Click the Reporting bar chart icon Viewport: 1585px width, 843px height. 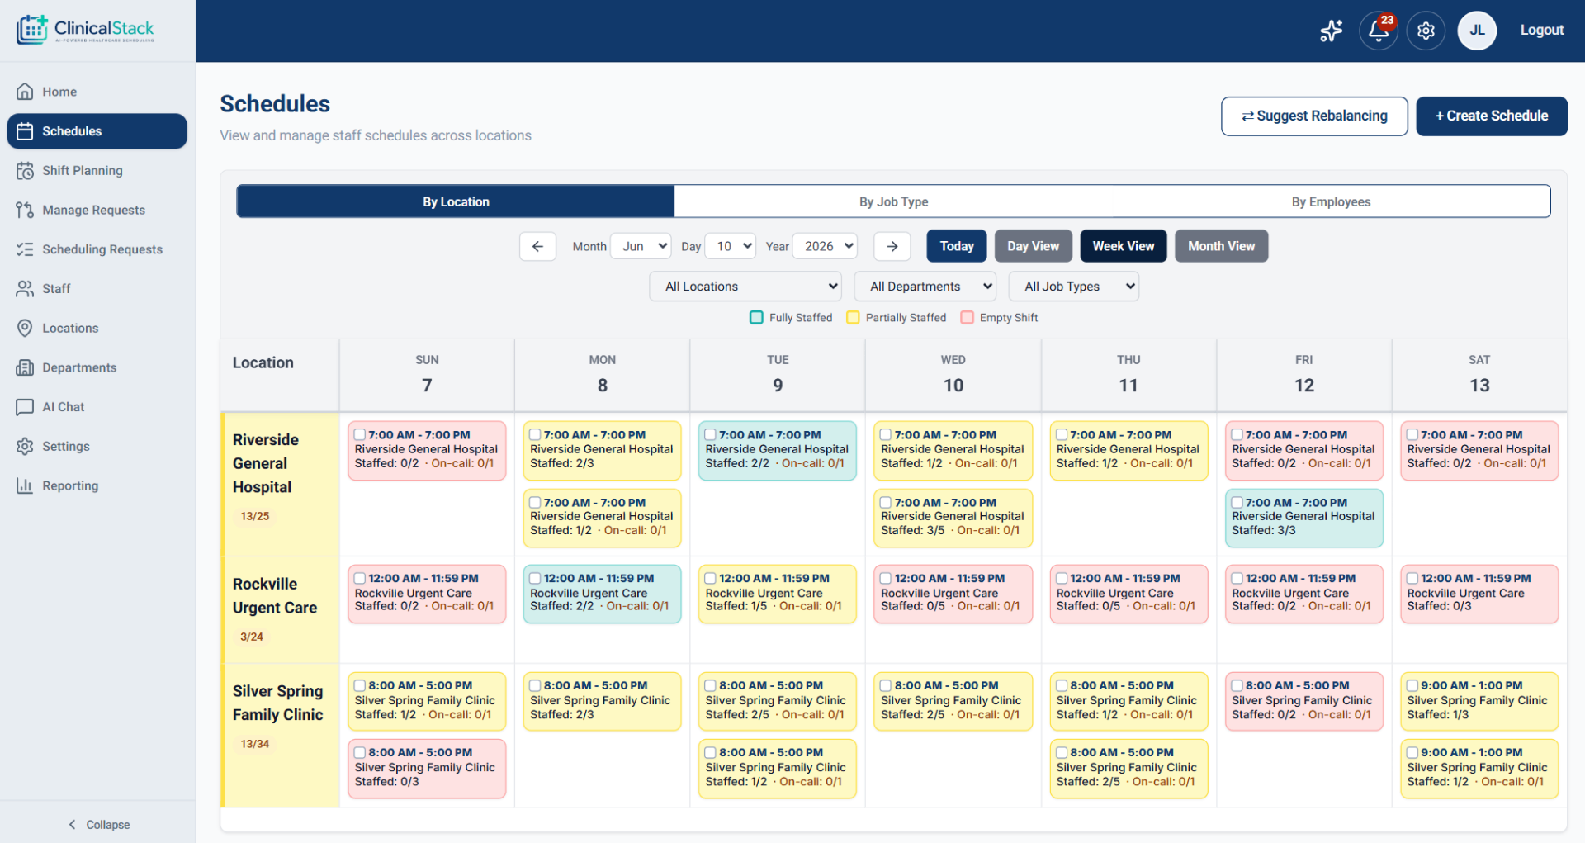coord(25,485)
